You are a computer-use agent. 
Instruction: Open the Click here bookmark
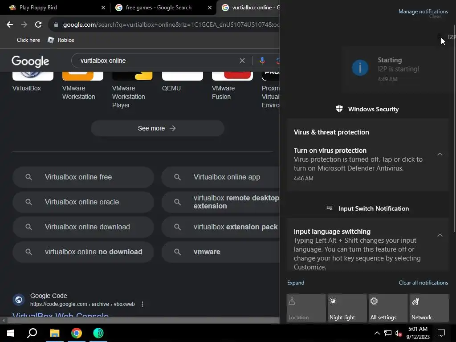pos(28,40)
